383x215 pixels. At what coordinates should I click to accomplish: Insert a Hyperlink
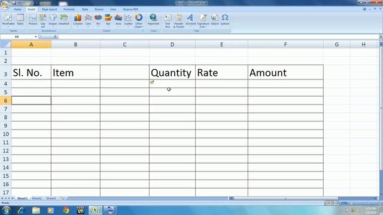[x=153, y=20]
